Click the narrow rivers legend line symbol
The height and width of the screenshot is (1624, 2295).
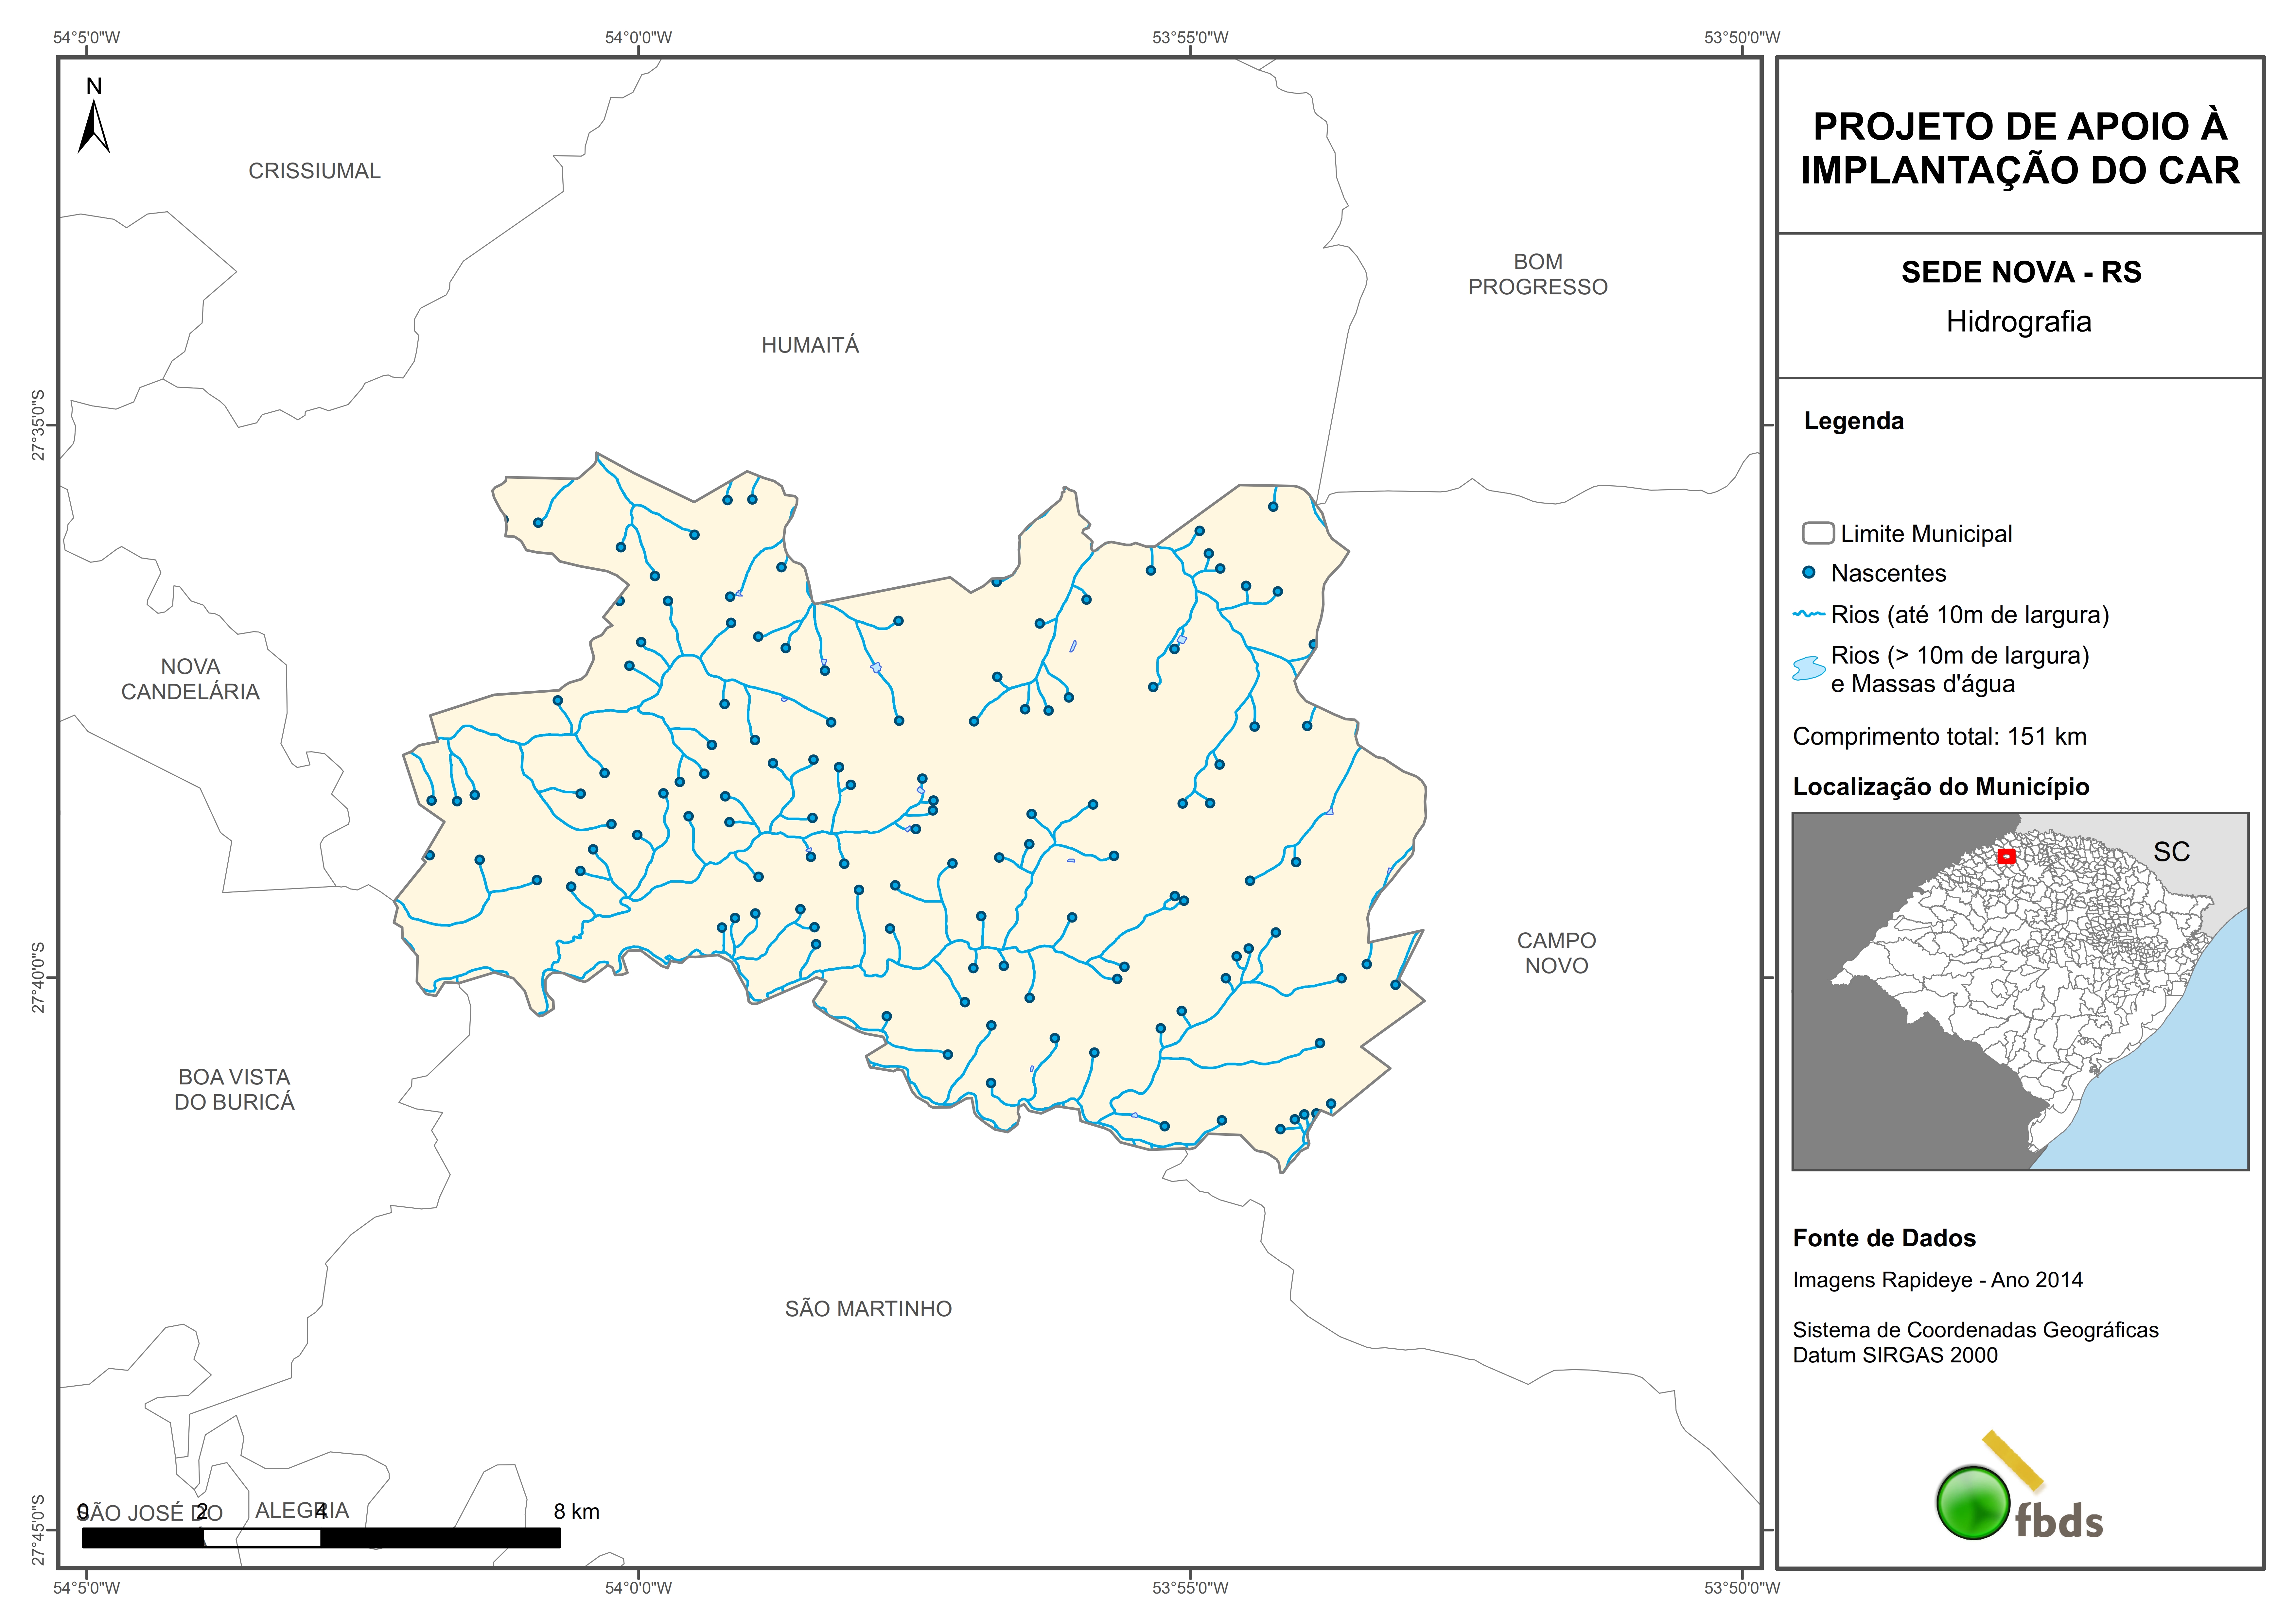(1809, 614)
